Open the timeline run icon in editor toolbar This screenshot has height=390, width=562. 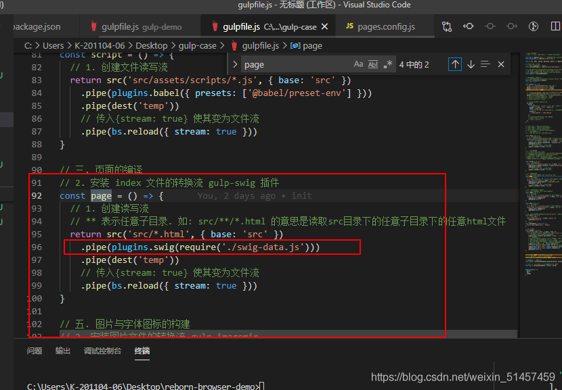[x=534, y=26]
